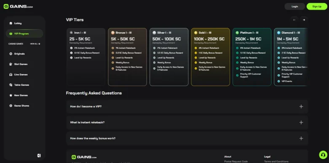Click the Platinum tier badge icon
The image size is (329, 163).
237,33
